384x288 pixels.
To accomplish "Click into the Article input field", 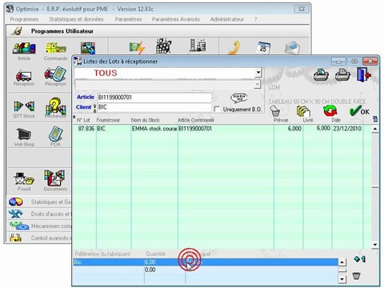I will pyautogui.click(x=154, y=98).
